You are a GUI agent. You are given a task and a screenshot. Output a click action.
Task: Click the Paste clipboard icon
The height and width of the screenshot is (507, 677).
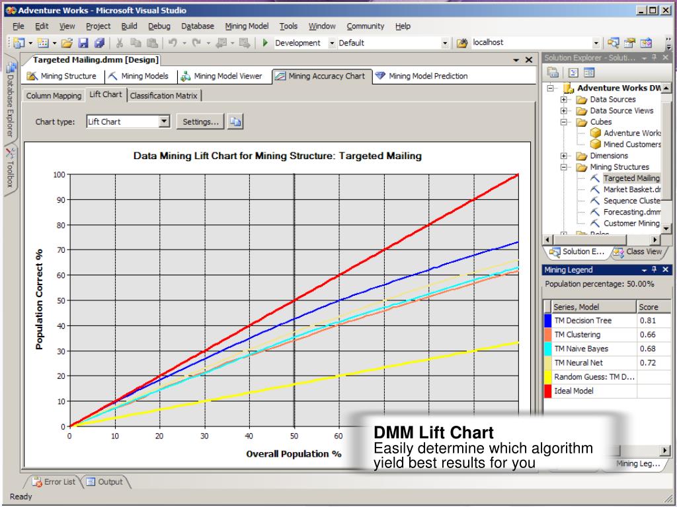(152, 43)
